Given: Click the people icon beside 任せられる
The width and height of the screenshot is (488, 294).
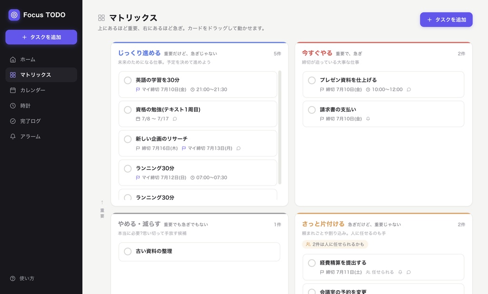Looking at the screenshot, I should coord(368,272).
